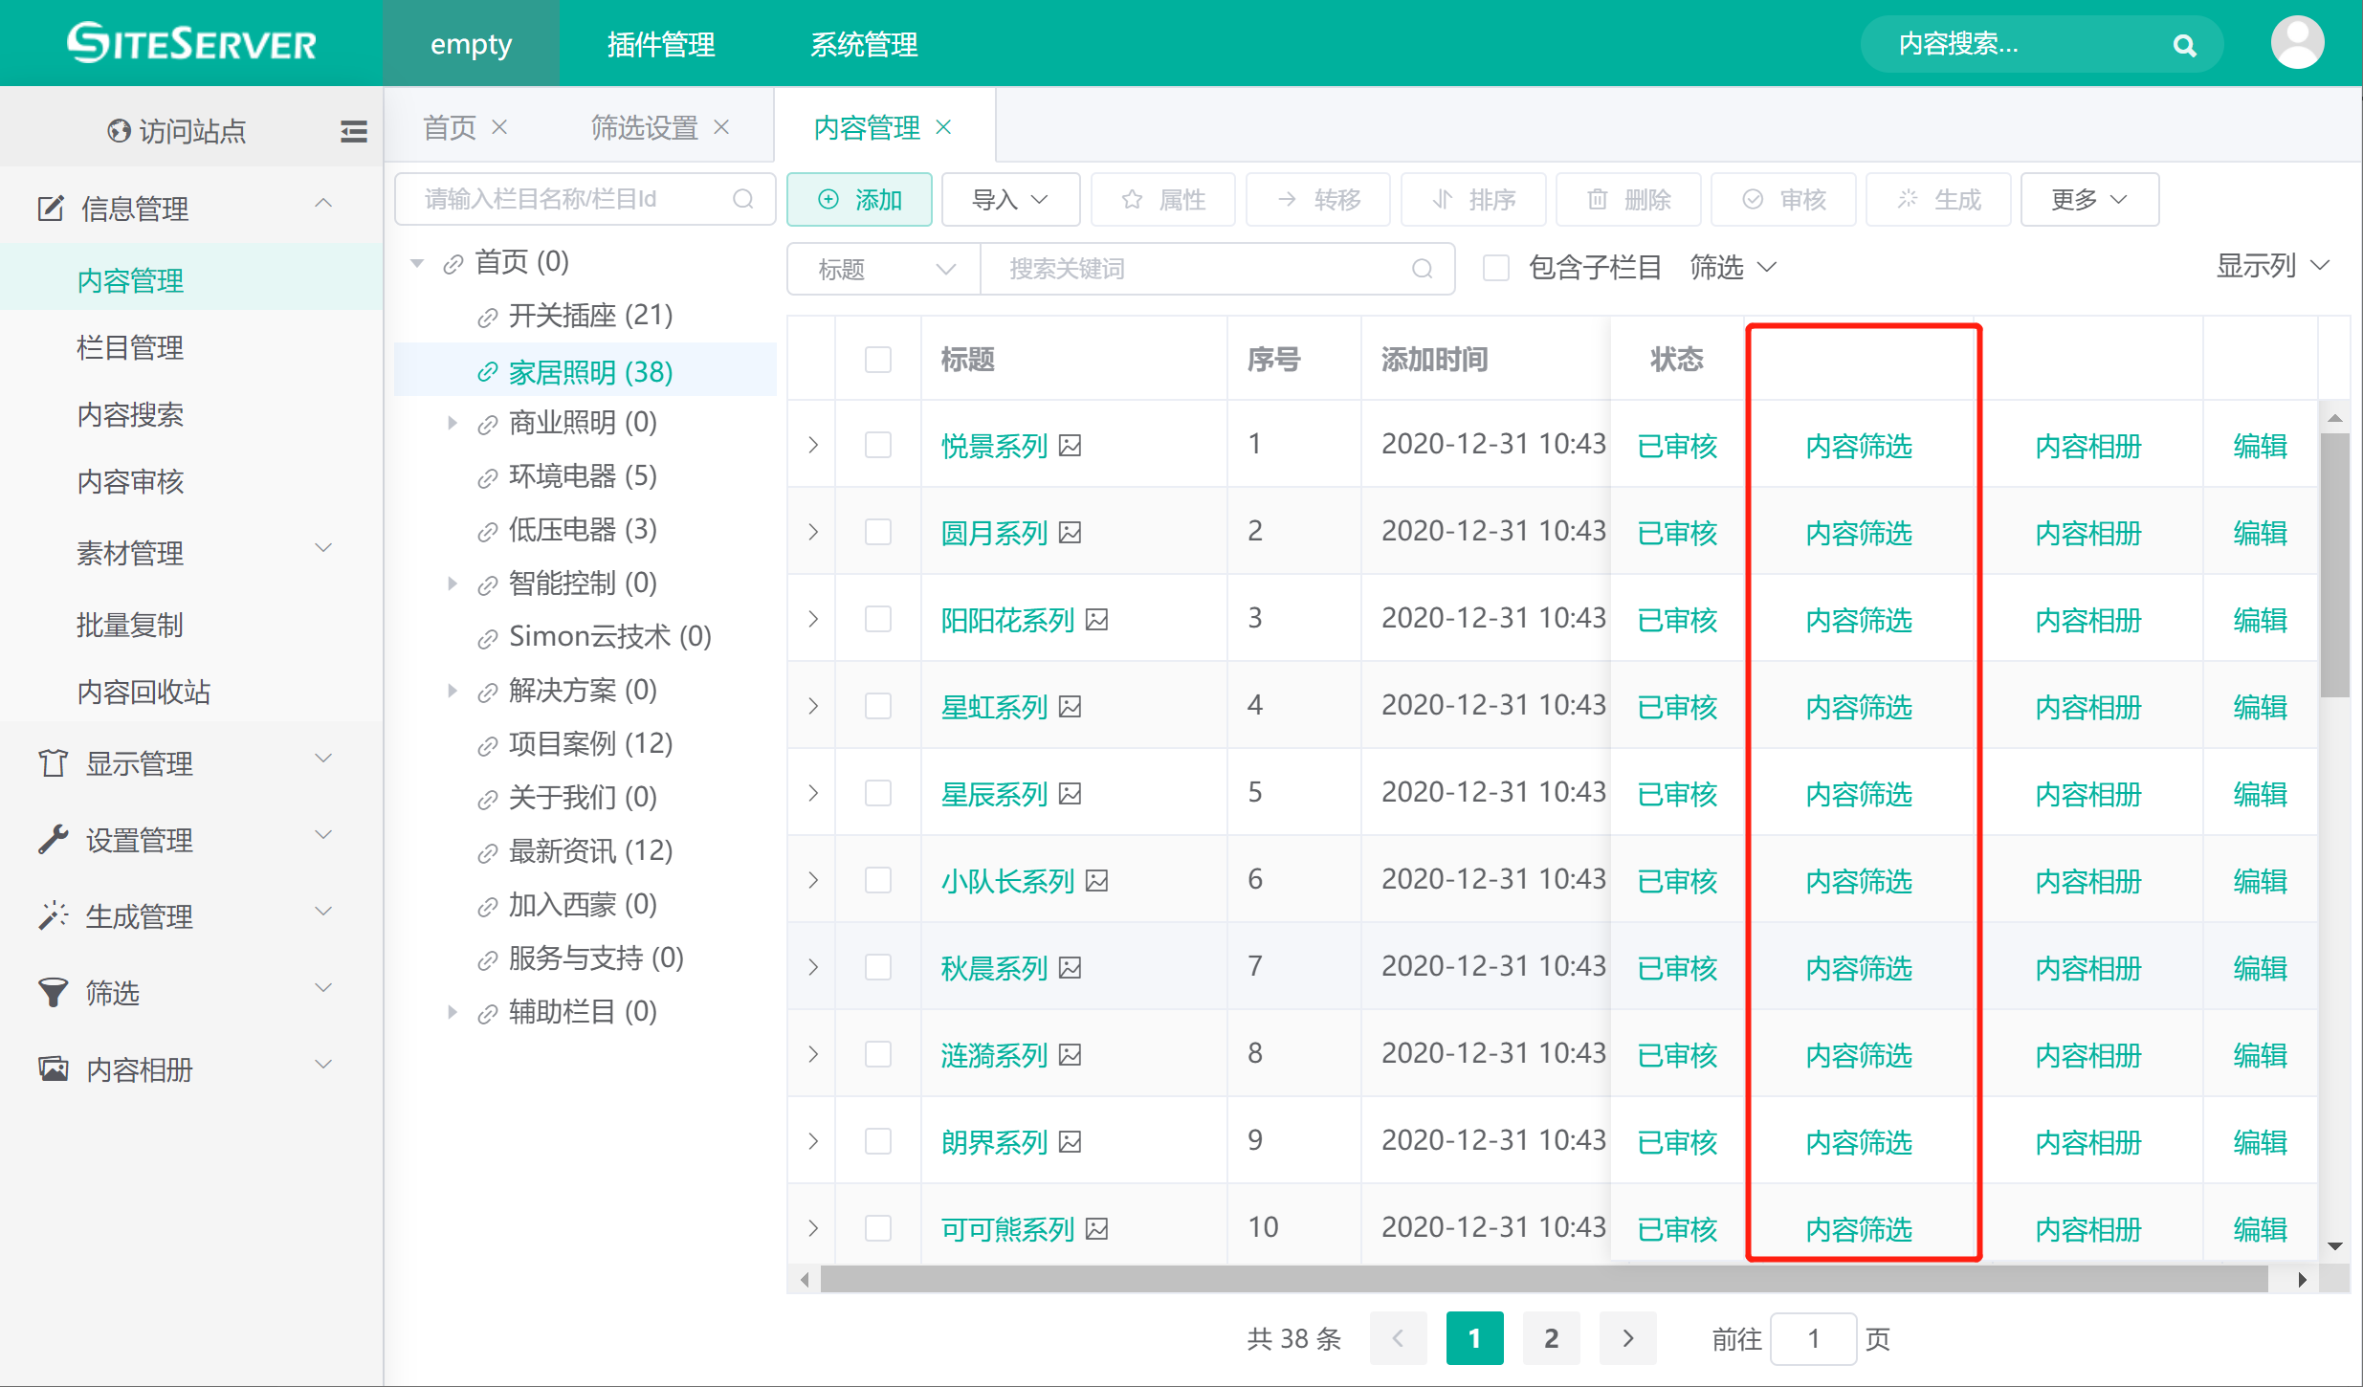Close the 筛选设置 tab
This screenshot has width=2363, height=1387.
pos(721,127)
